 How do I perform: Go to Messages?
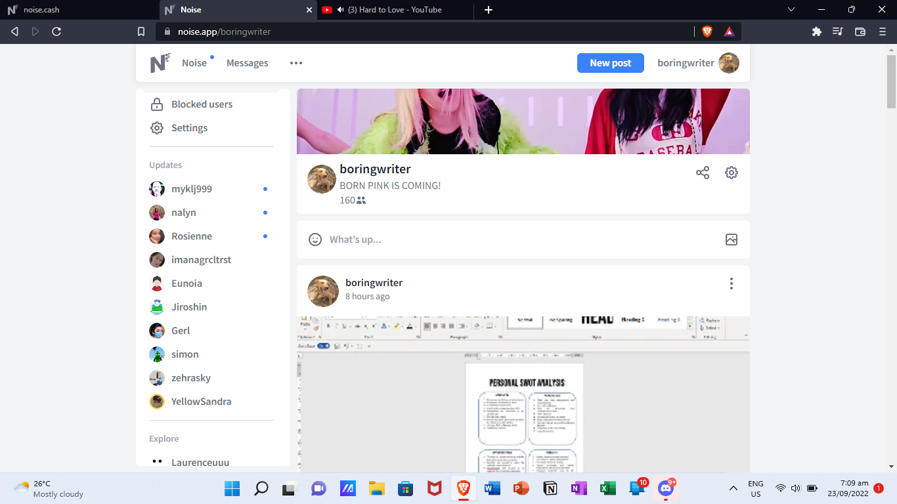[248, 63]
